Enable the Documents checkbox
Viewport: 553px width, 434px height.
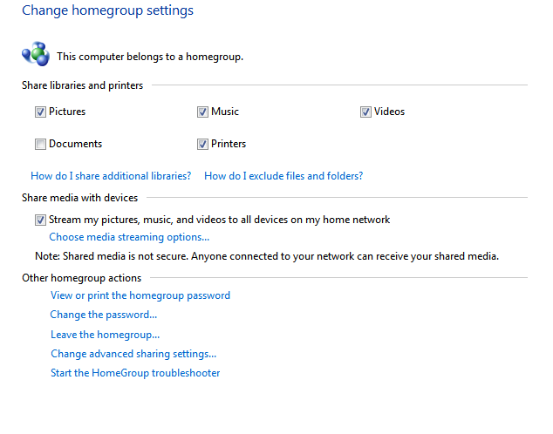click(40, 144)
